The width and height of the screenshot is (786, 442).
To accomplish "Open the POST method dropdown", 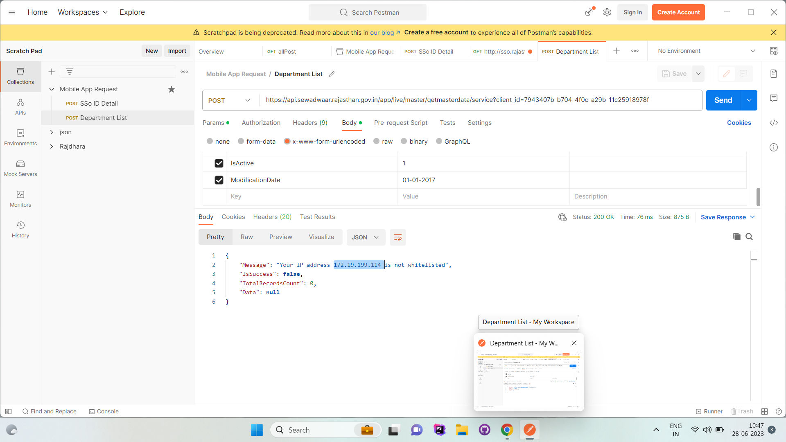I will tap(229, 101).
